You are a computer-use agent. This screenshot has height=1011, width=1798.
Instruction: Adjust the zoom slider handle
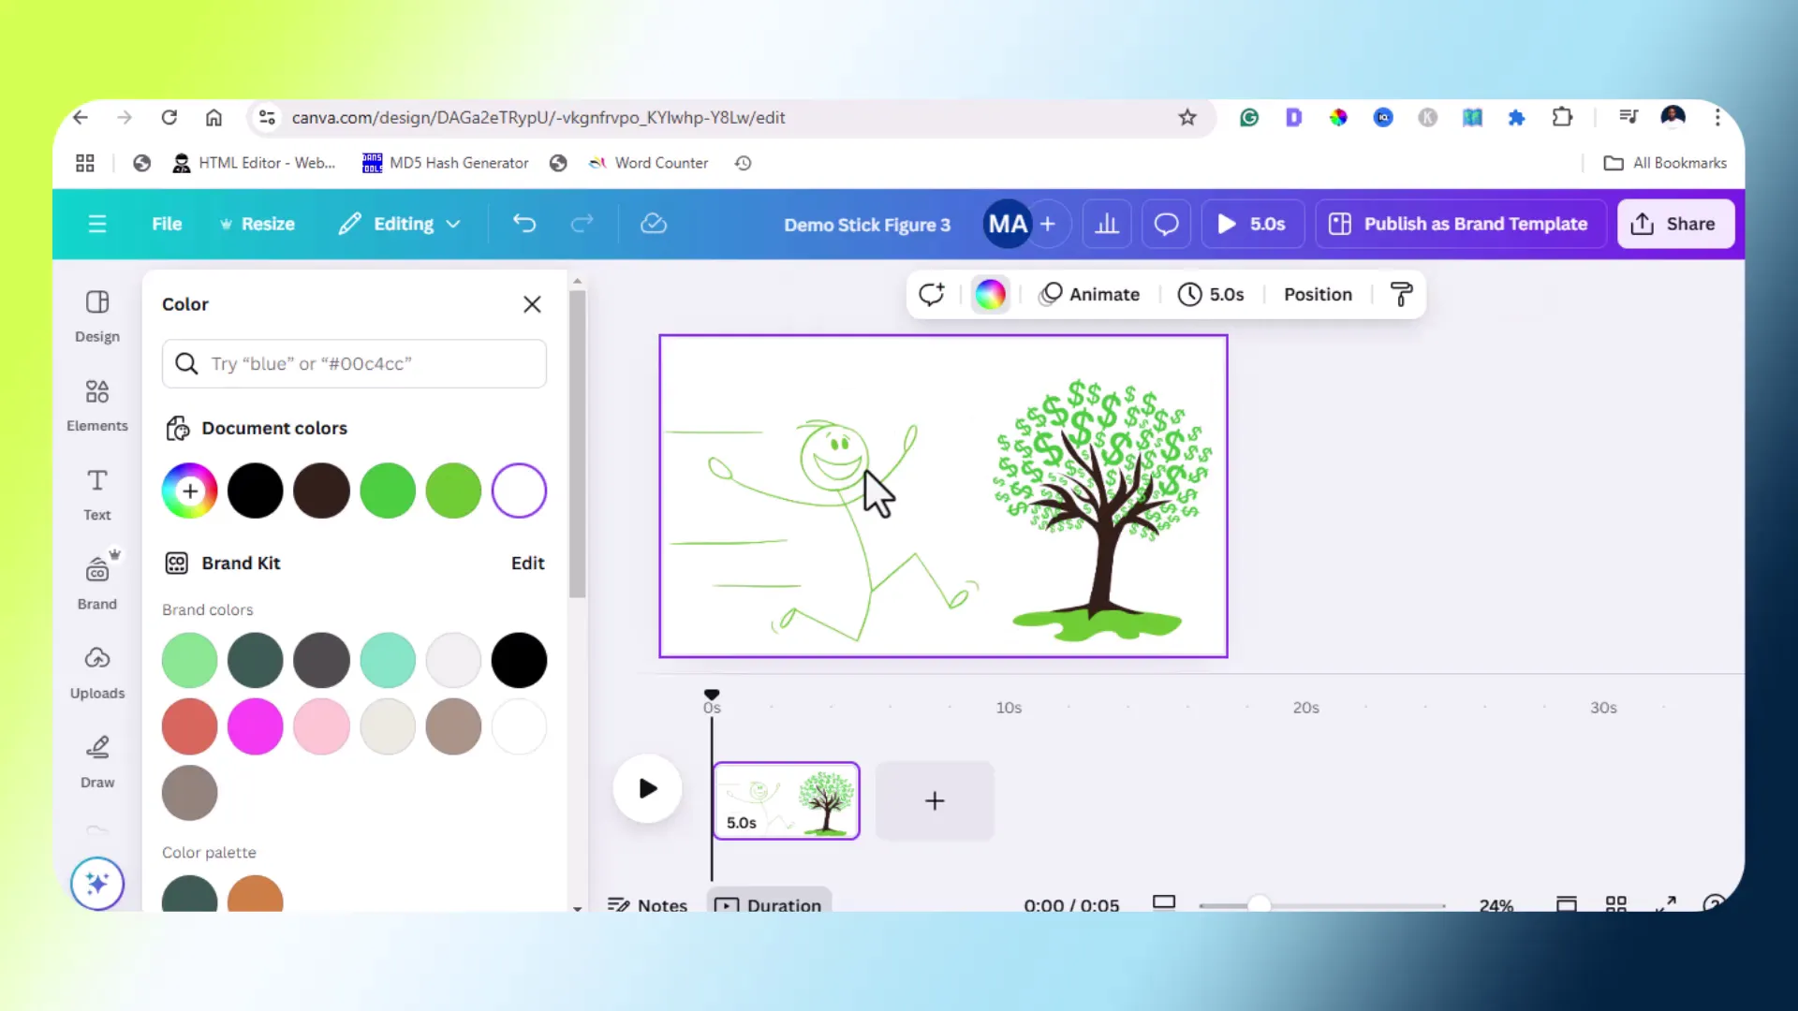tap(1260, 904)
